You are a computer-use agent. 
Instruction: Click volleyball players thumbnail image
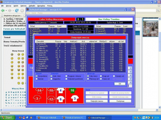point(150,28)
